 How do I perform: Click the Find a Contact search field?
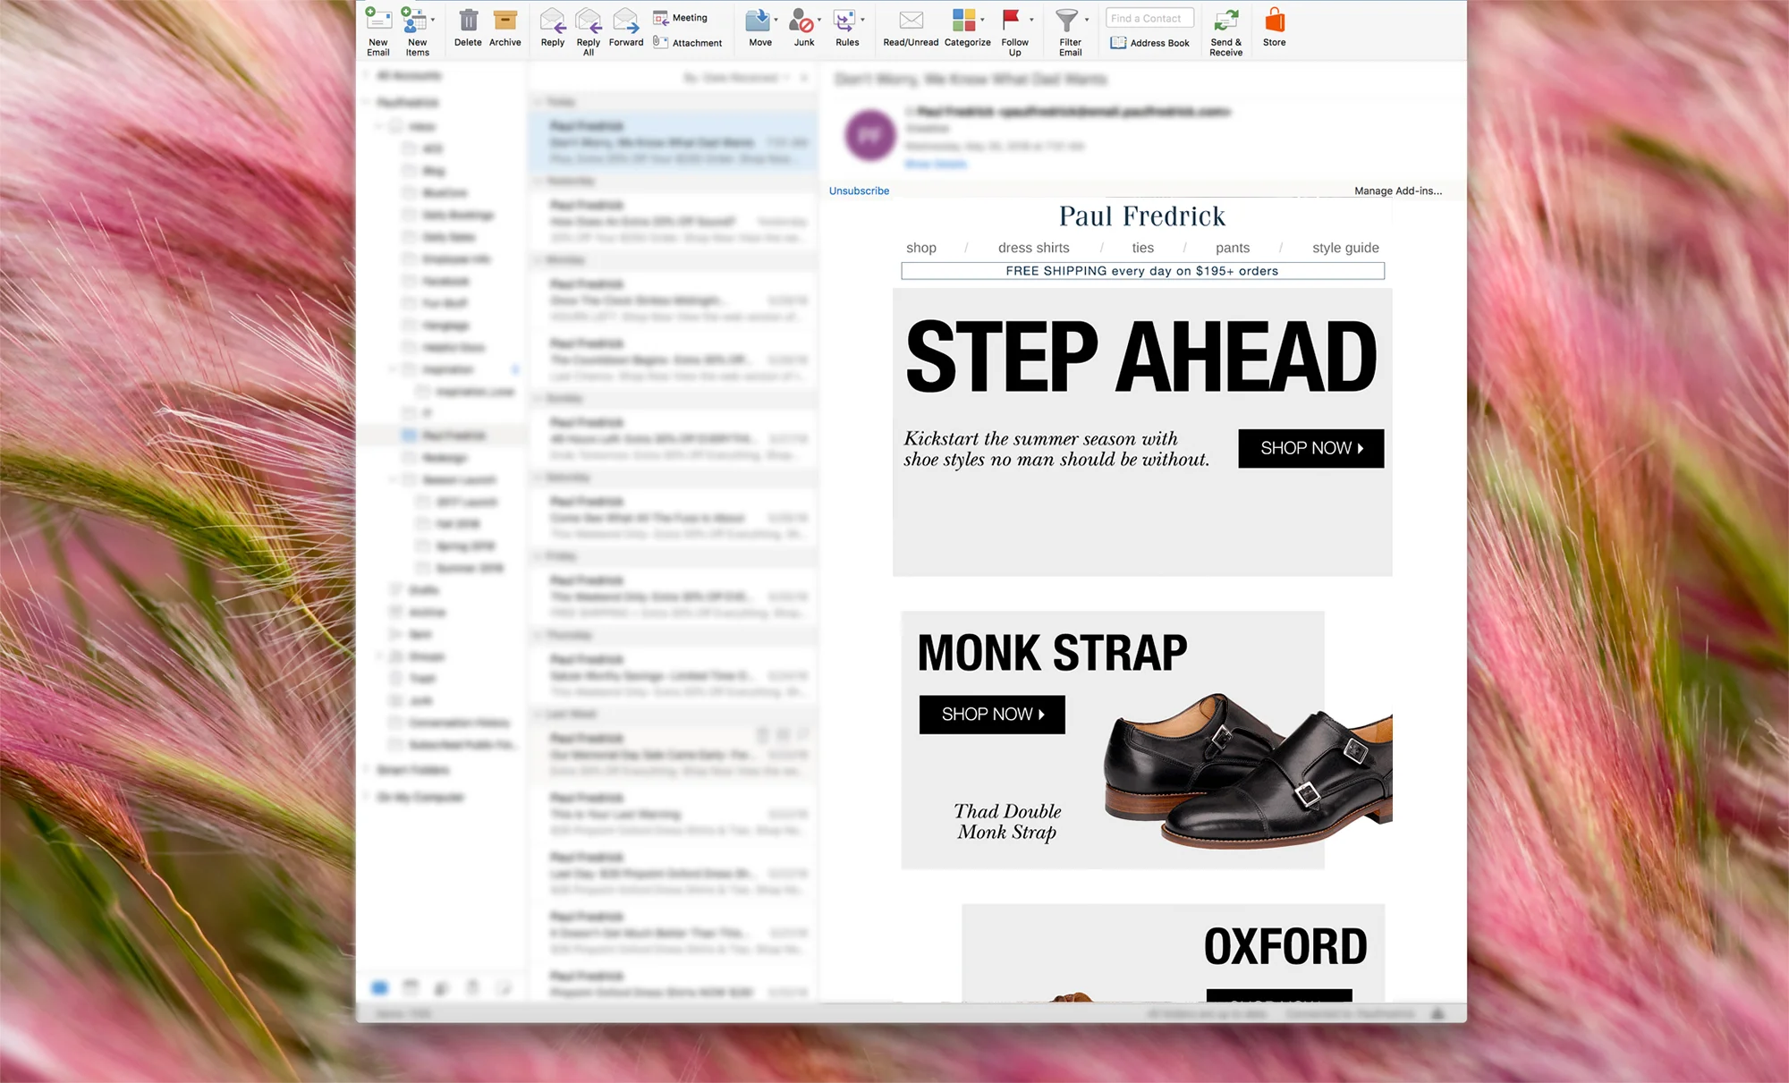(1149, 17)
